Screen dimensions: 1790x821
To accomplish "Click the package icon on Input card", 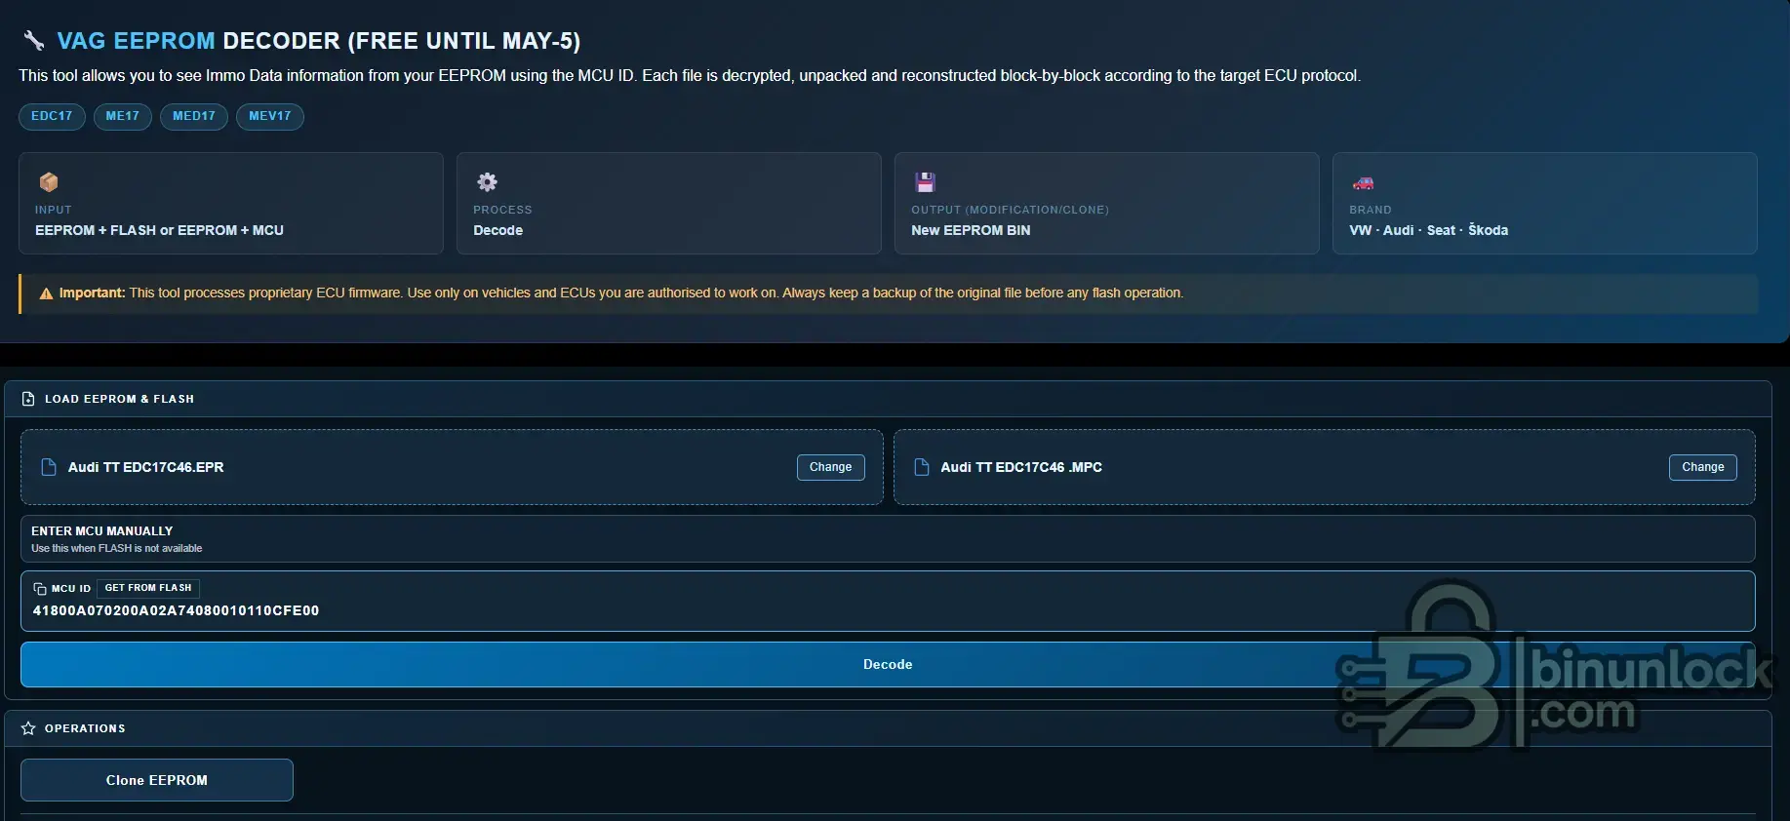I will pyautogui.click(x=48, y=182).
